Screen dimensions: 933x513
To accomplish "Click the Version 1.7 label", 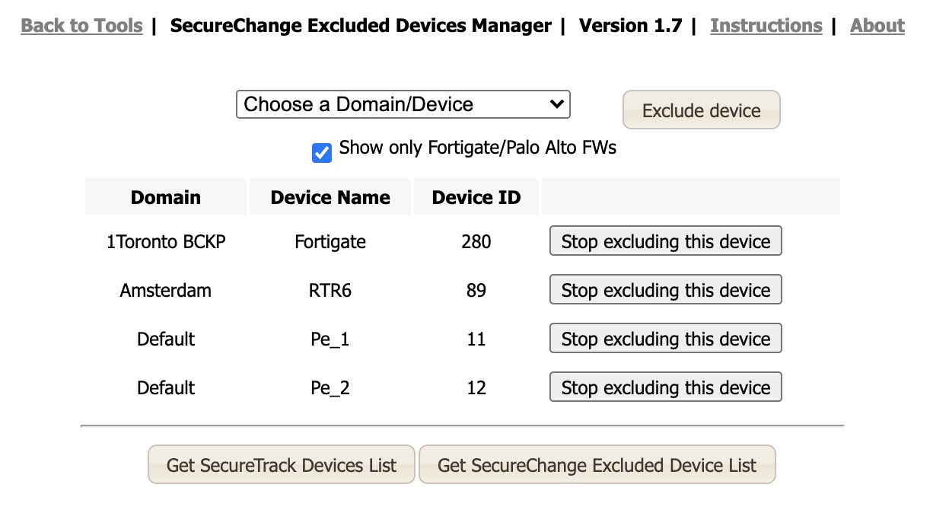I will point(630,25).
